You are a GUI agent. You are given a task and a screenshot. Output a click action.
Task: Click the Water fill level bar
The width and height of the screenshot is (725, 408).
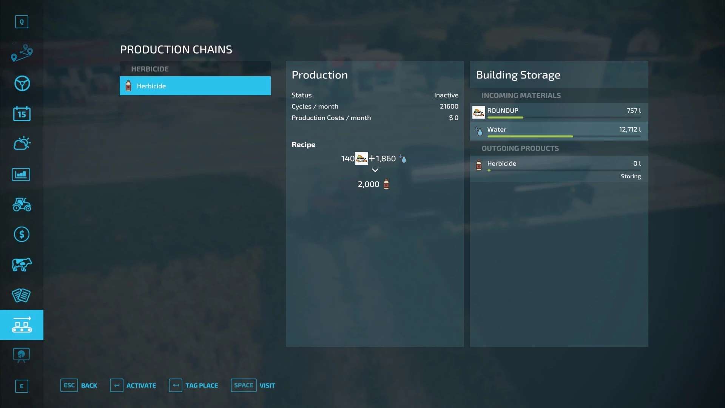coord(563,136)
